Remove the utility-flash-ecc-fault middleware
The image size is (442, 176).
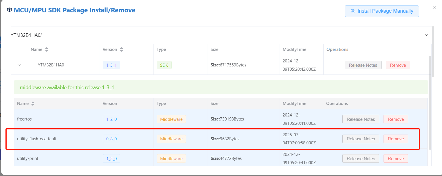point(396,139)
